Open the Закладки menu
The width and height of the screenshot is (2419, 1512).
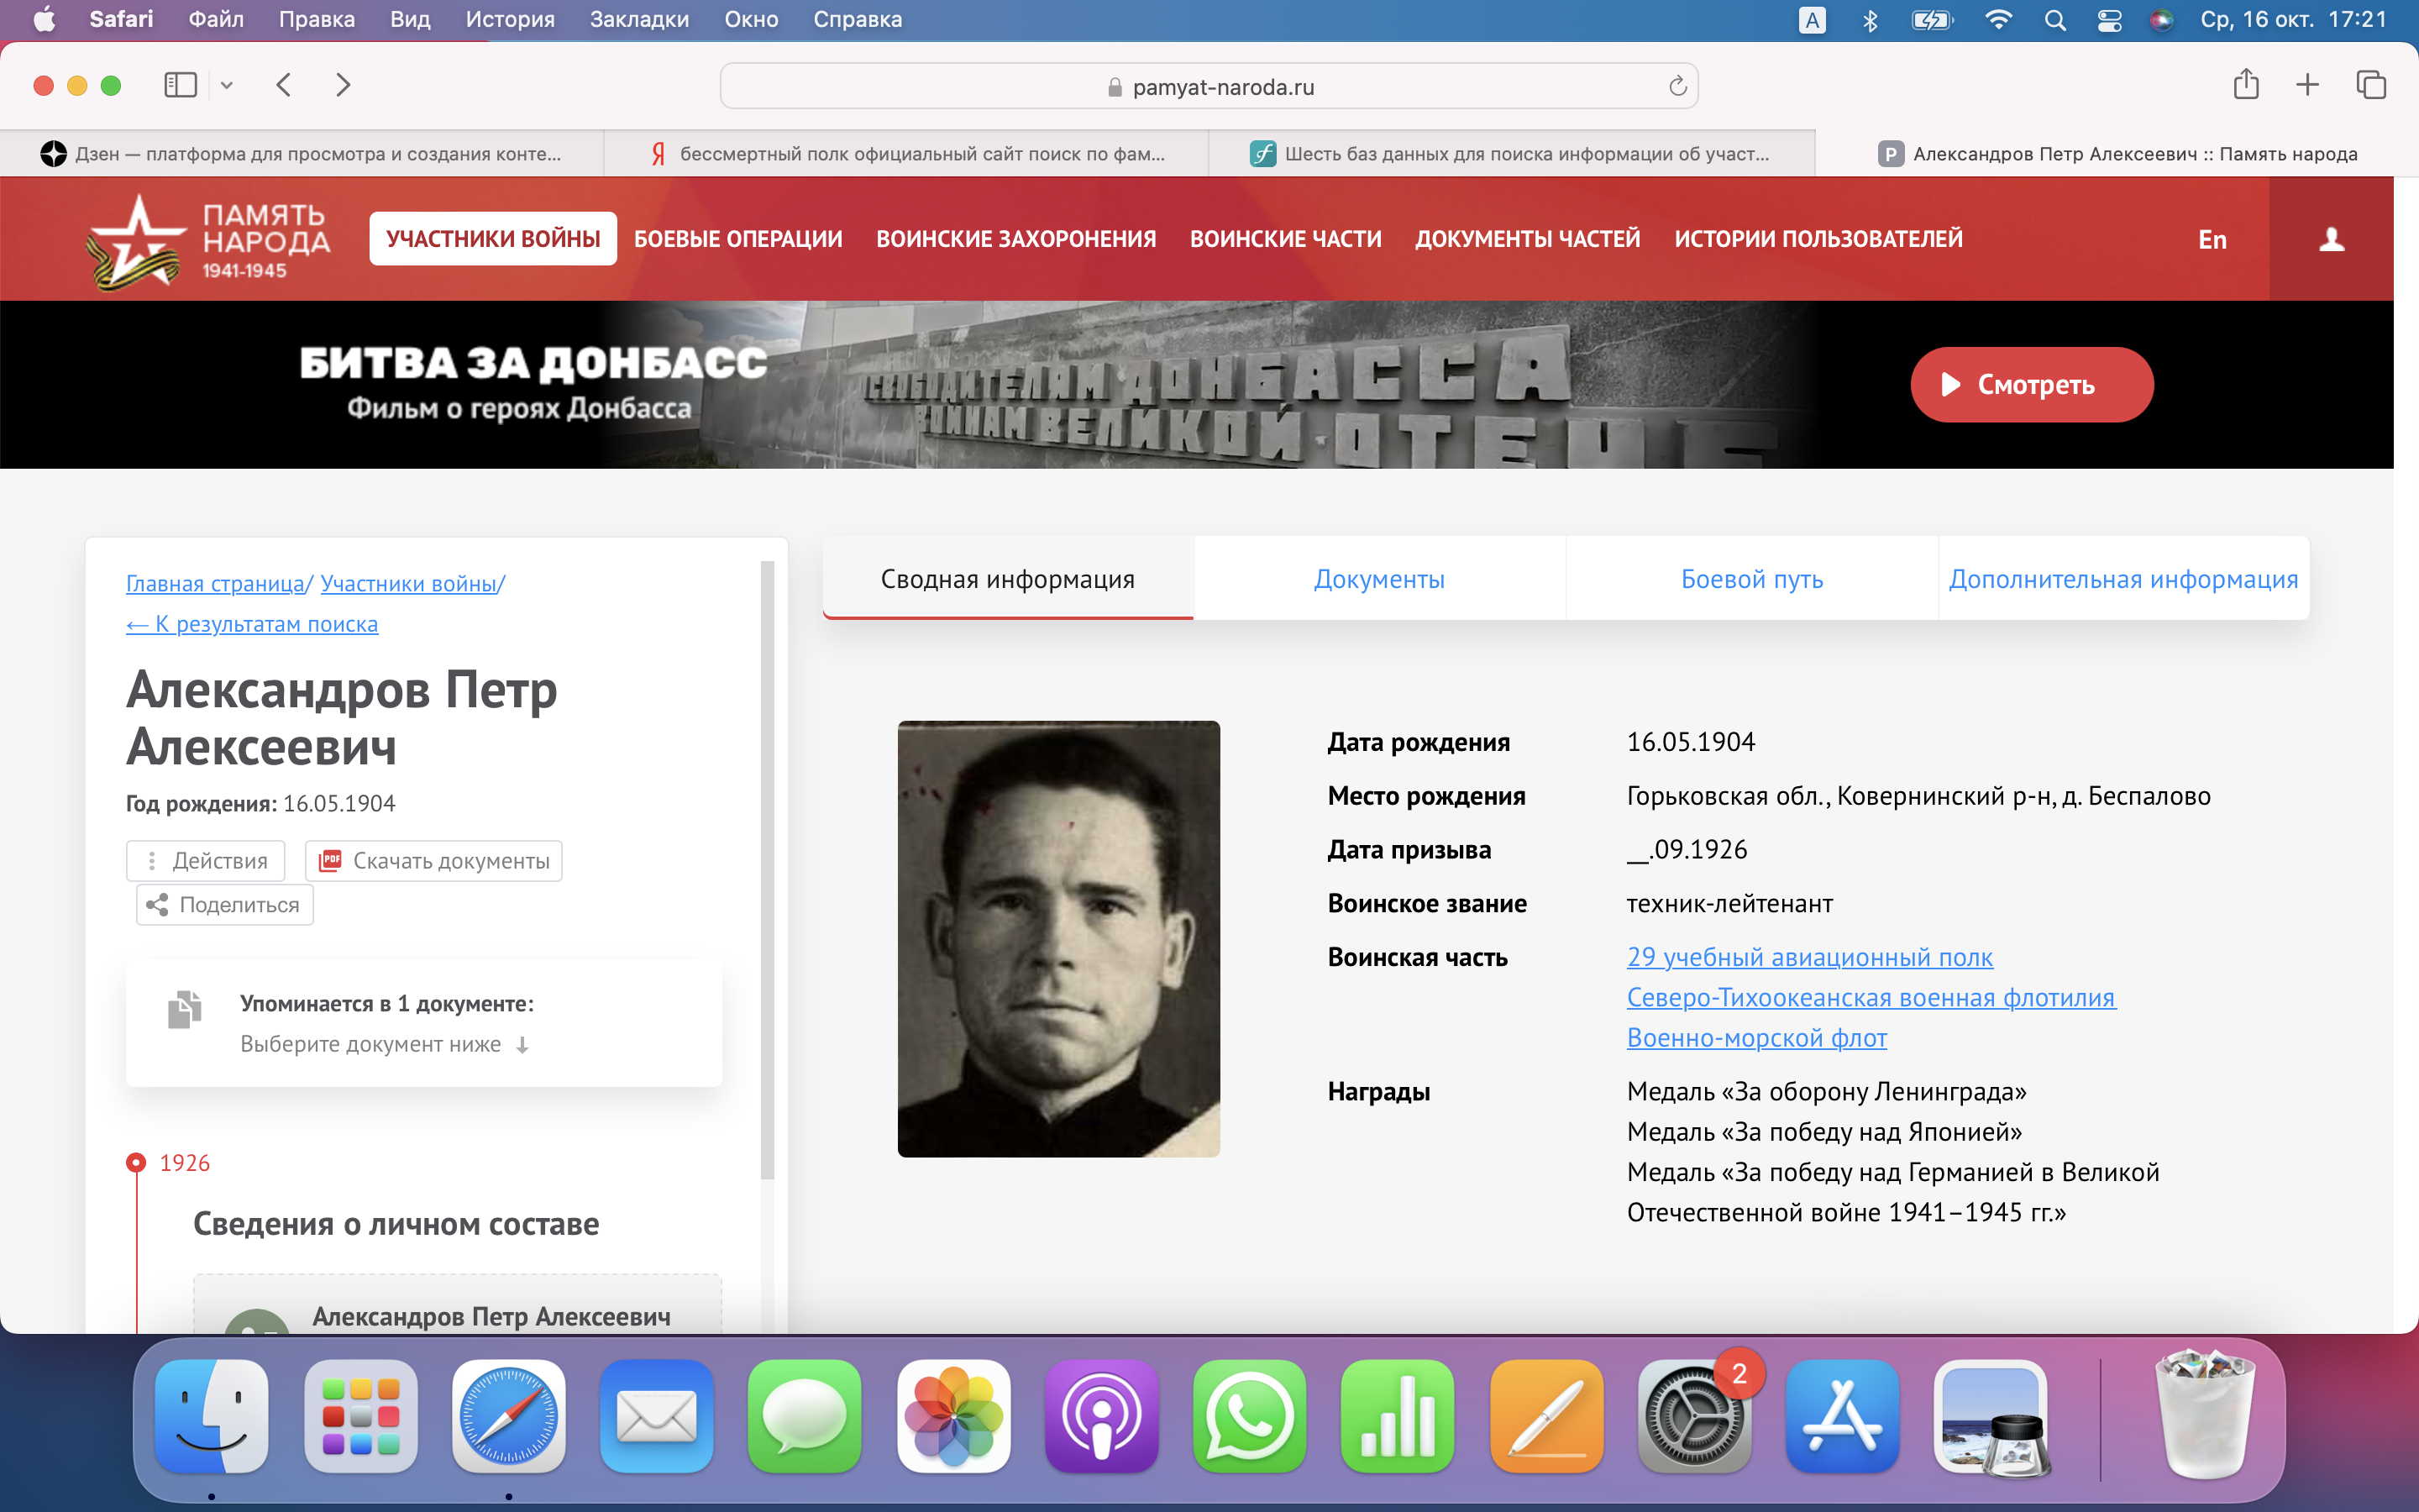point(638,19)
